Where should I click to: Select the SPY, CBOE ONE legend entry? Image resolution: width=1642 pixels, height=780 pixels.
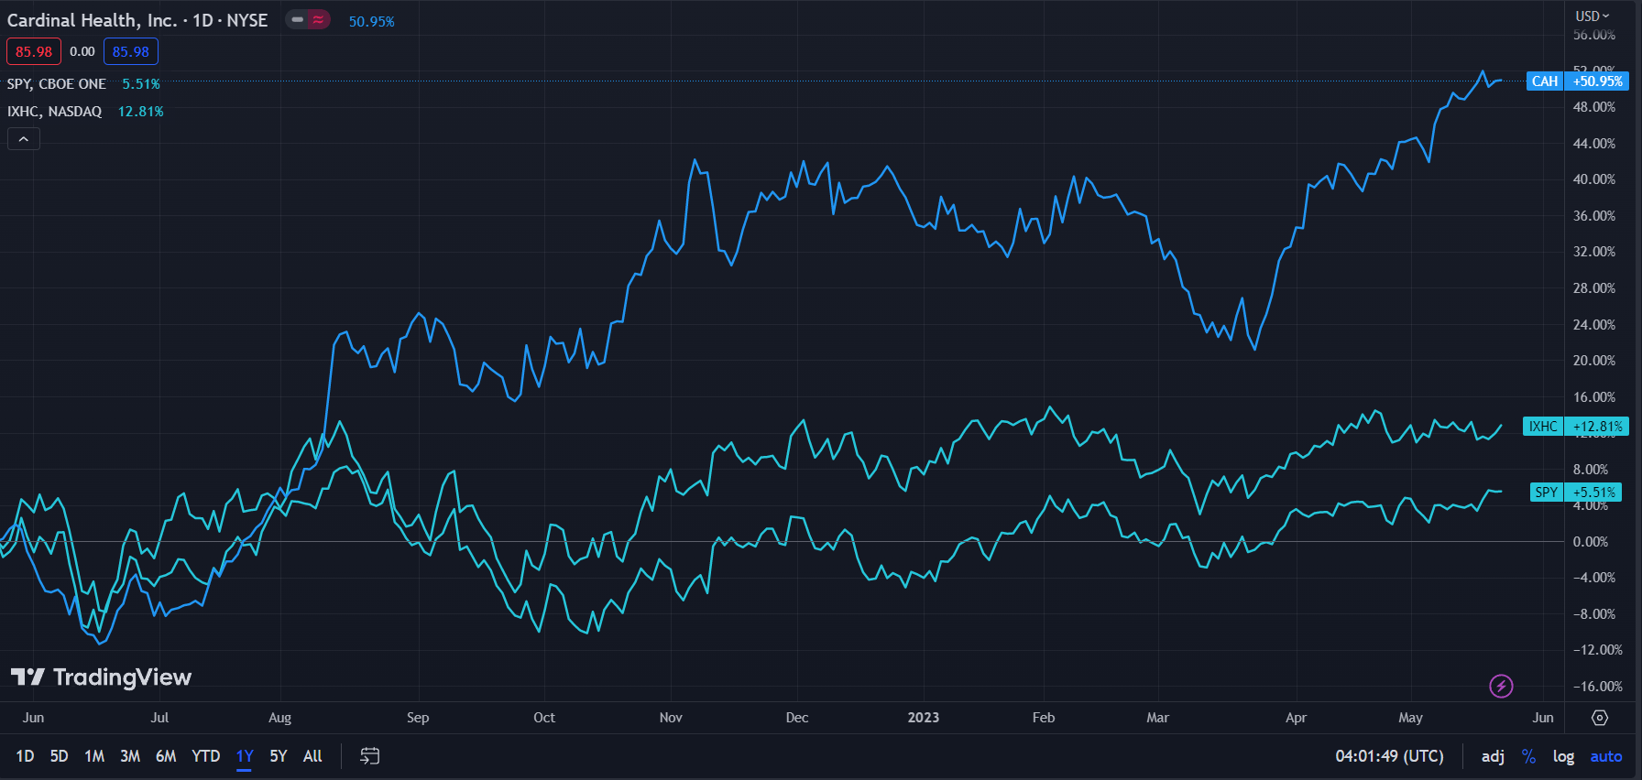coord(57,84)
